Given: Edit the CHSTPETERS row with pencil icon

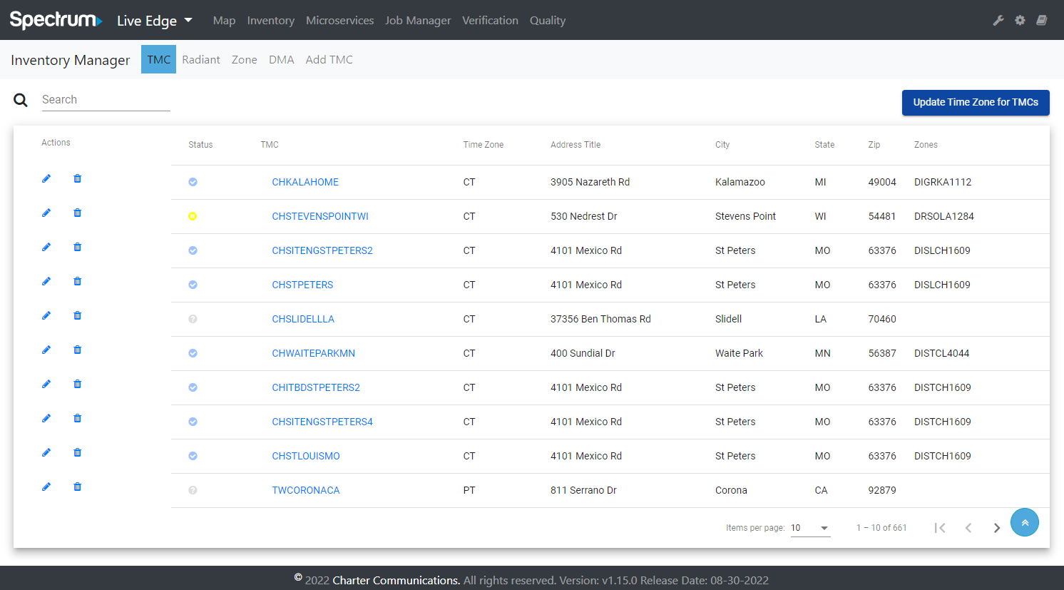Looking at the screenshot, I should 46,281.
